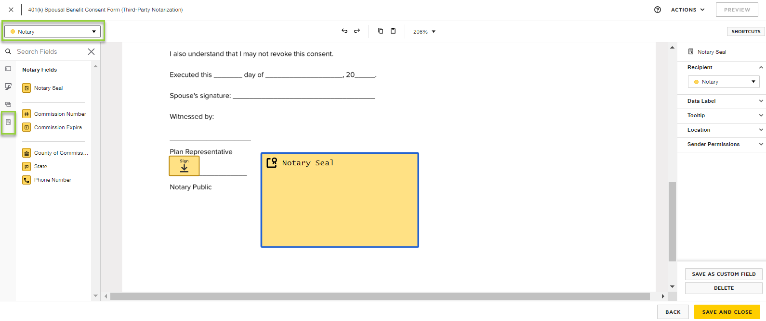Click the "Notary Fields" palette heading

(40, 70)
